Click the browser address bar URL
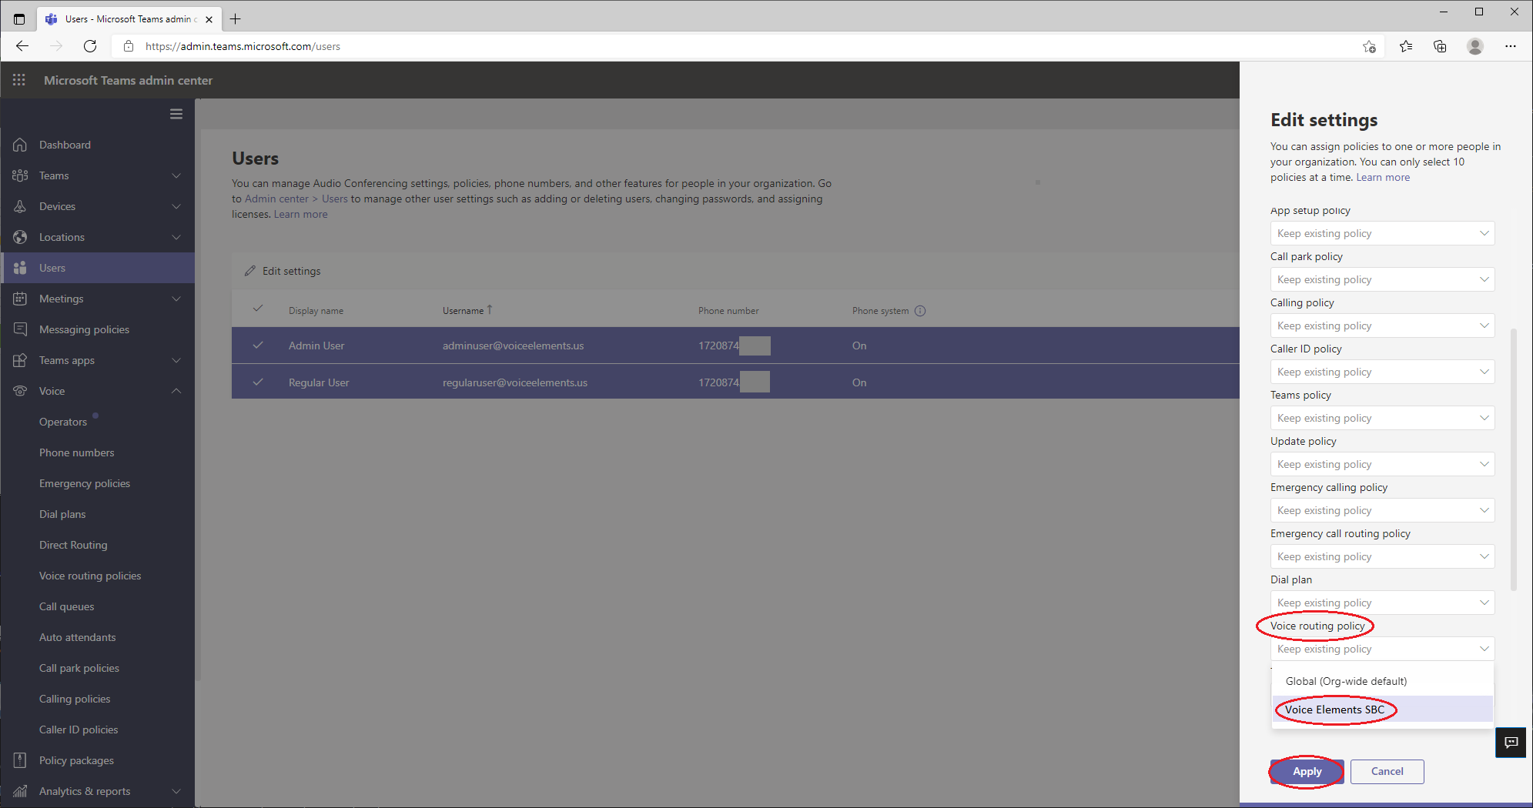 coord(243,46)
